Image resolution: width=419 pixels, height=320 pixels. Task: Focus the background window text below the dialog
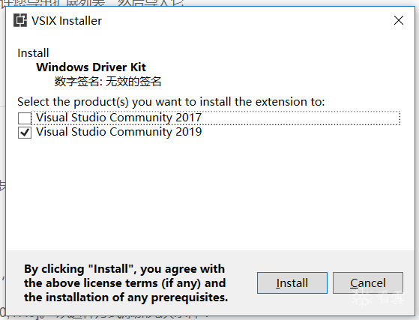pos(104,317)
